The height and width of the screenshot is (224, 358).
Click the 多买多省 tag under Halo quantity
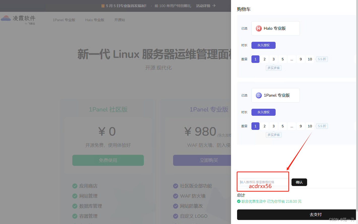(x=274, y=68)
